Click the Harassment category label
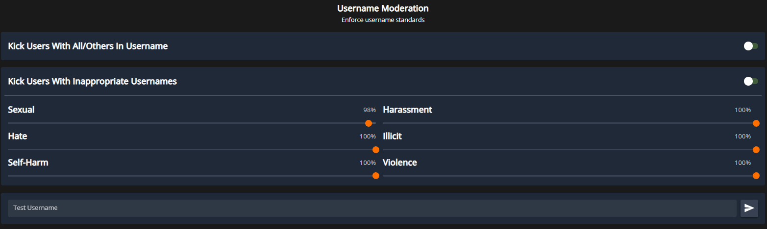Screen dimensions: 767x229 click(407, 110)
